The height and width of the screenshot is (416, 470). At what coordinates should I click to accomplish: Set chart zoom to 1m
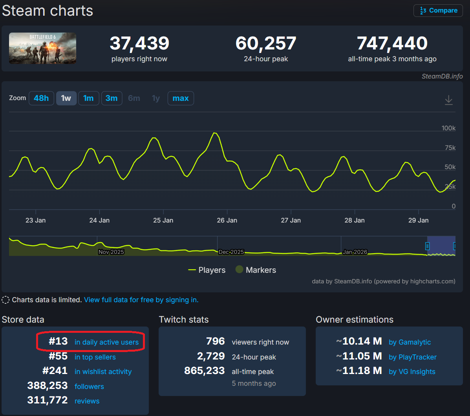(x=88, y=98)
